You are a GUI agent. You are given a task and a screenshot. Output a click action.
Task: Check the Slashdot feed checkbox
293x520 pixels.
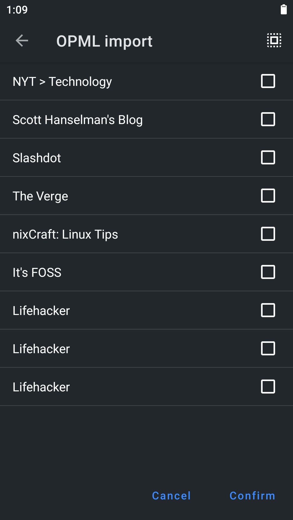(x=267, y=157)
